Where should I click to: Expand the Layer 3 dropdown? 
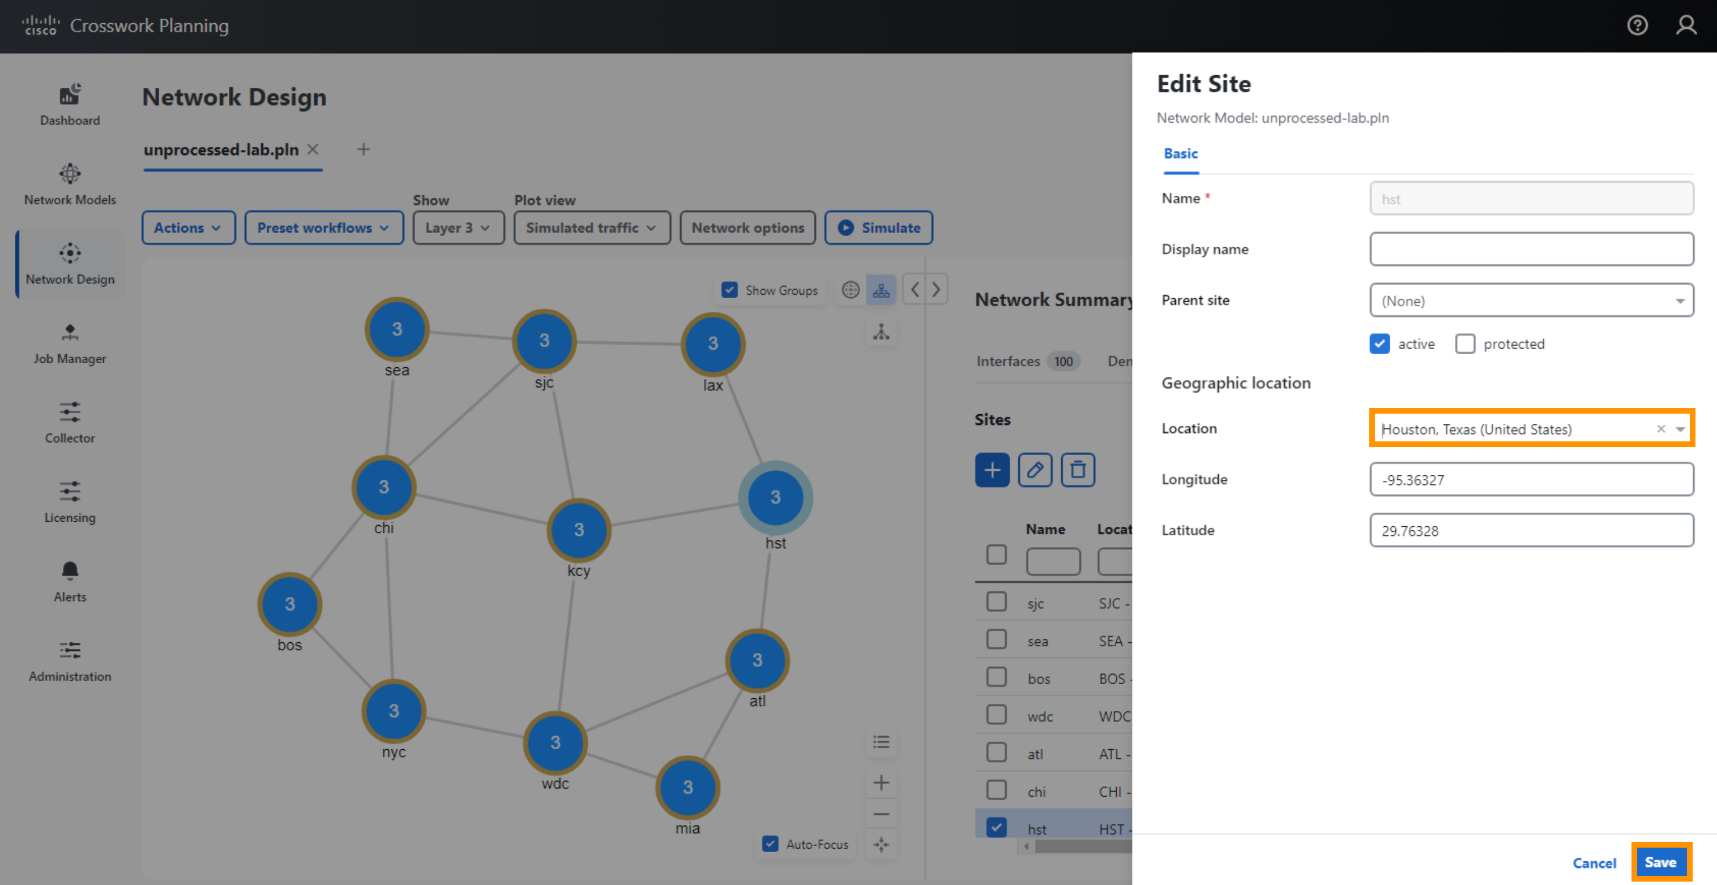tap(456, 227)
